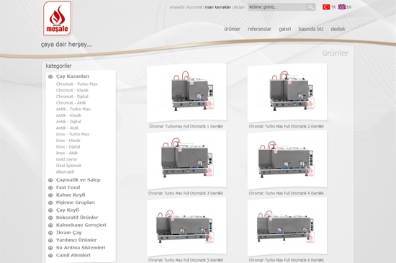396x263 pixels.
Task: Select Chromat - Klasik subcategory
Action: pyautogui.click(x=72, y=90)
